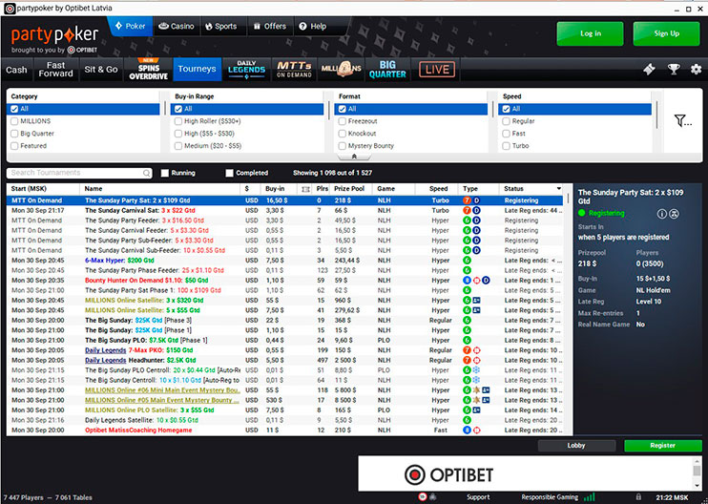The height and width of the screenshot is (504, 708).
Task: Check Mystery Bounty format filter
Action: (x=343, y=146)
